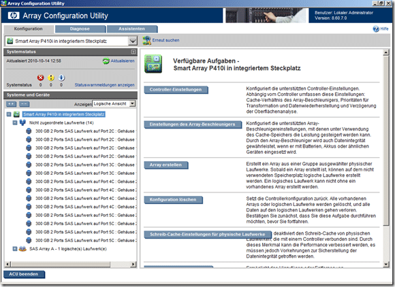Click the collapse all (--) tree button
This screenshot has height=287, width=395.
(x=25, y=104)
